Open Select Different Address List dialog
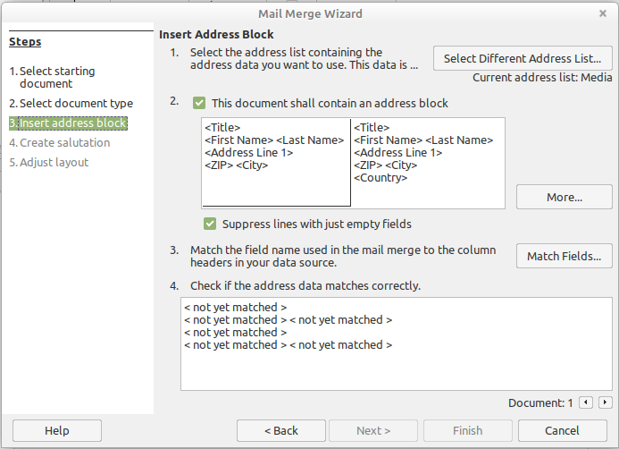 523,58
